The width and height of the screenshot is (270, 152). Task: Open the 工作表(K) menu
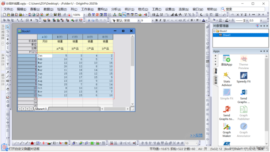(87, 9)
